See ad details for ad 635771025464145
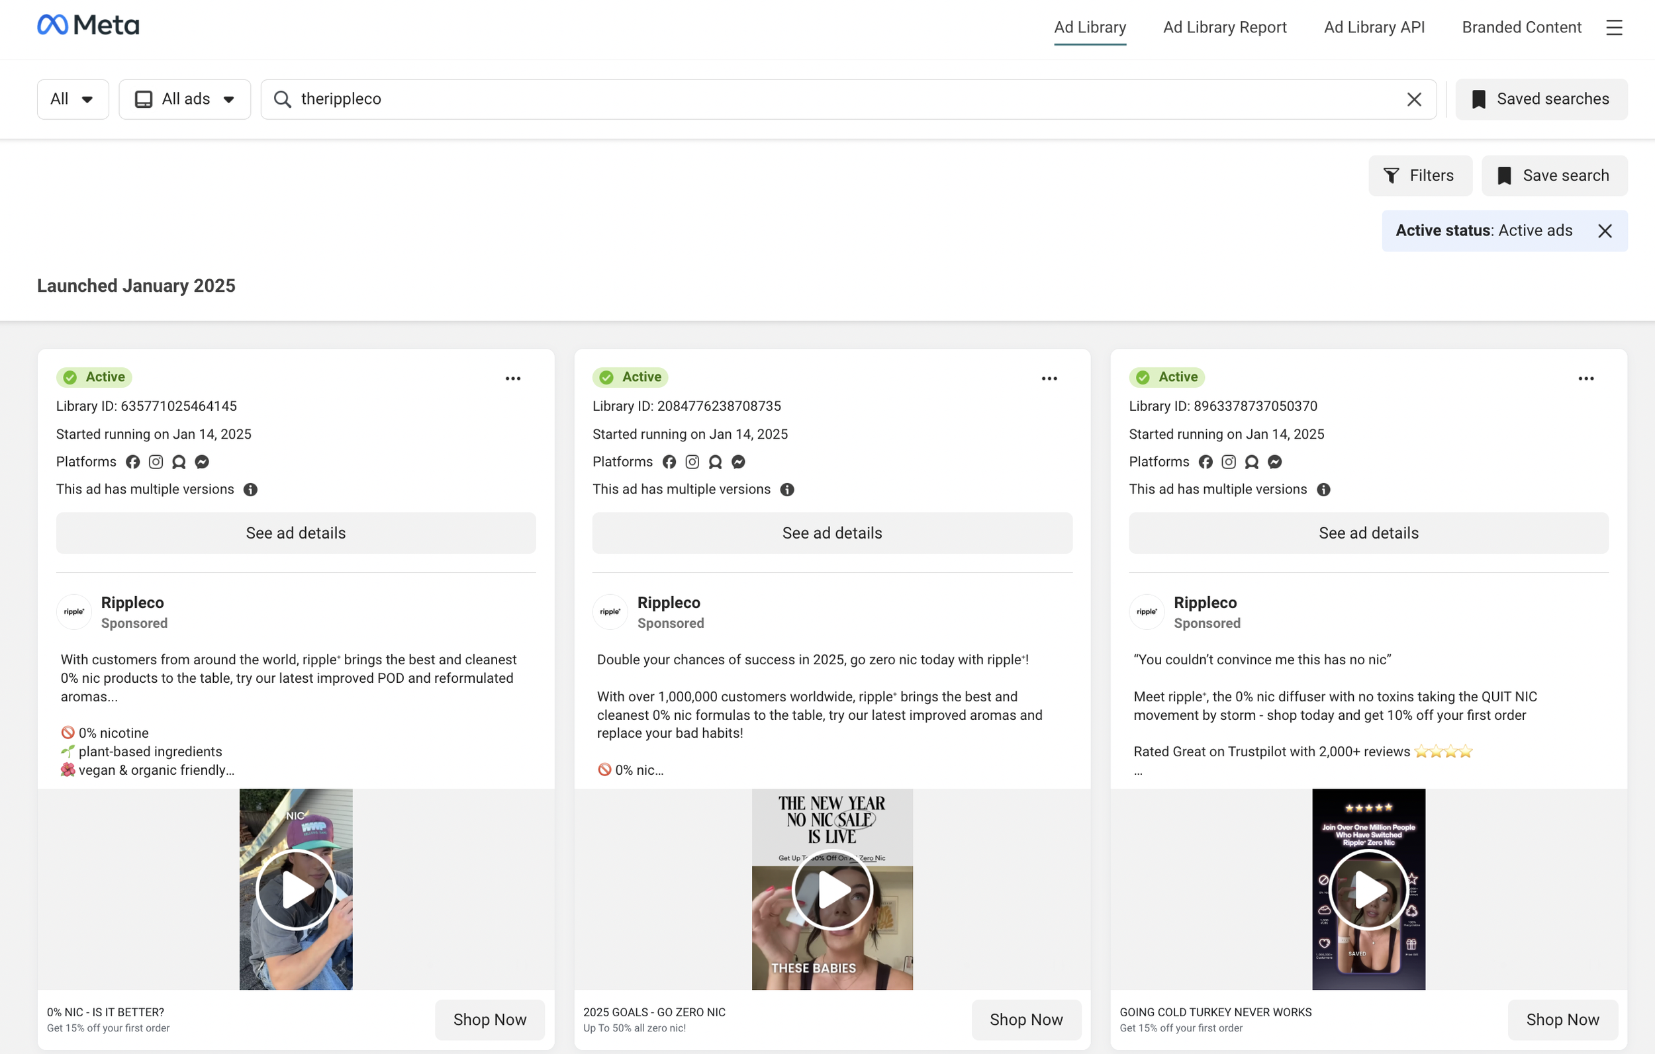1655x1054 pixels. pos(296,533)
